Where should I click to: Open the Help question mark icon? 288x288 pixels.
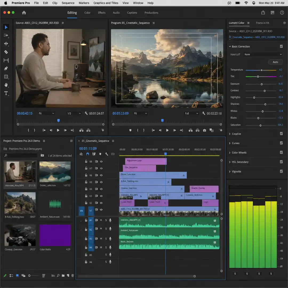[282, 13]
